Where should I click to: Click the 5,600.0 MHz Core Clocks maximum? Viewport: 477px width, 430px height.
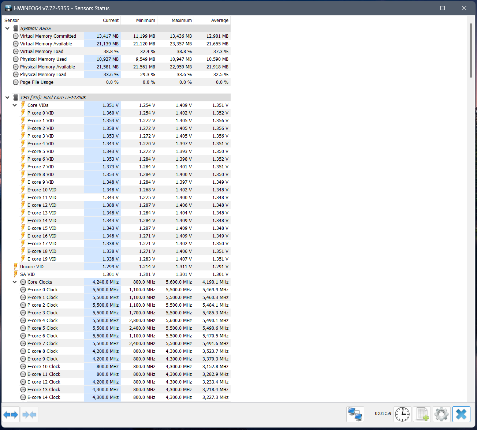[179, 282]
